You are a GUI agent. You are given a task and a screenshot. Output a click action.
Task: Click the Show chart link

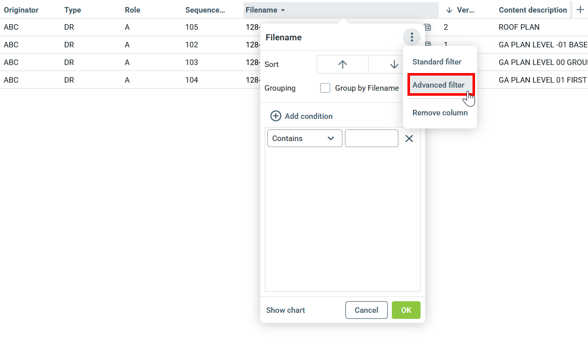coord(285,310)
